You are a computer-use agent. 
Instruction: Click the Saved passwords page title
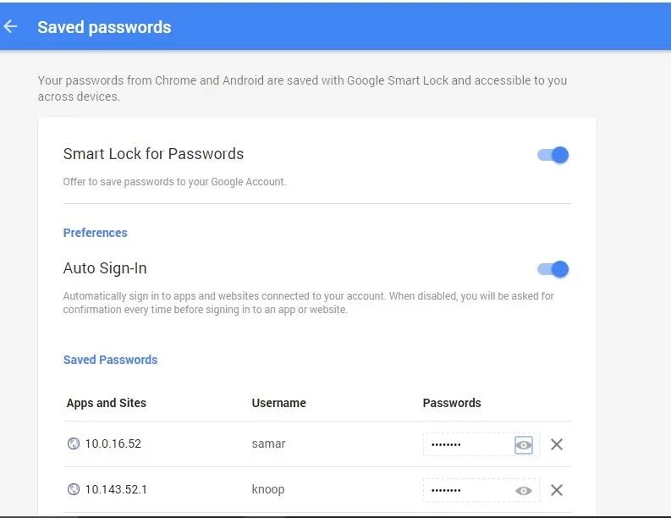pyautogui.click(x=104, y=27)
